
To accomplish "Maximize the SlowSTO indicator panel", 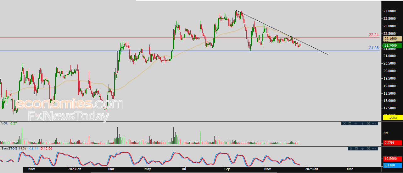I will [356, 149].
